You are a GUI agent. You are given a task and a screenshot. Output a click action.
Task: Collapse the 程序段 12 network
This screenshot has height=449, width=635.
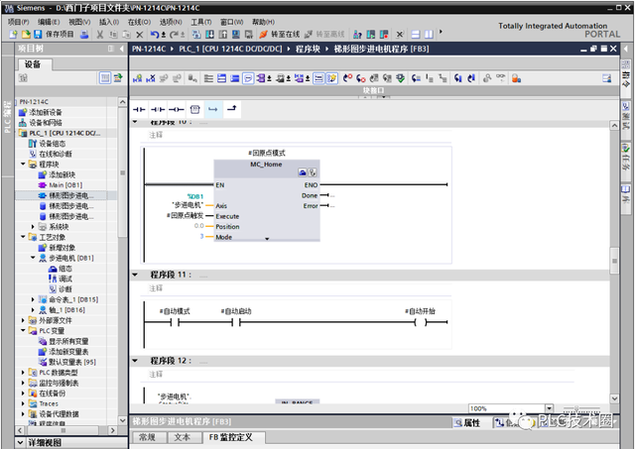[135, 361]
